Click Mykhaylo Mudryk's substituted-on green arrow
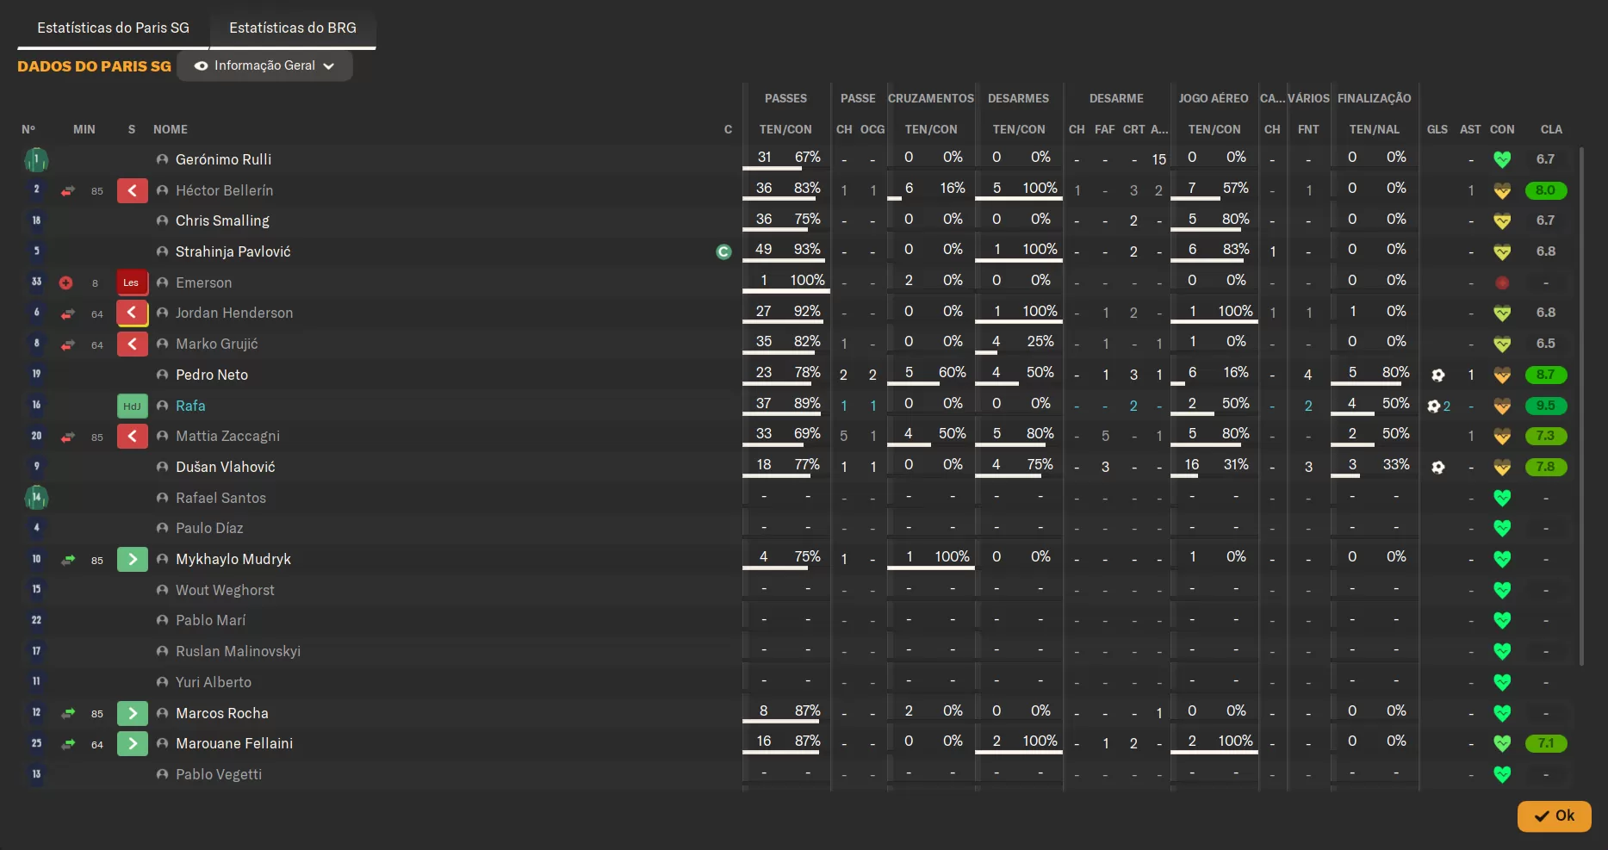Screen dimensions: 1608x850 [x=133, y=559]
